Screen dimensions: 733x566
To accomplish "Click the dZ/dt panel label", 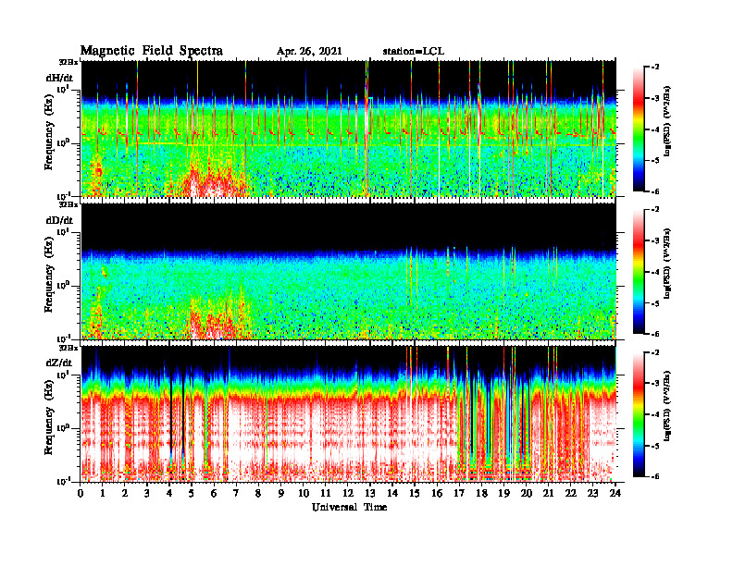I will tap(59, 363).
